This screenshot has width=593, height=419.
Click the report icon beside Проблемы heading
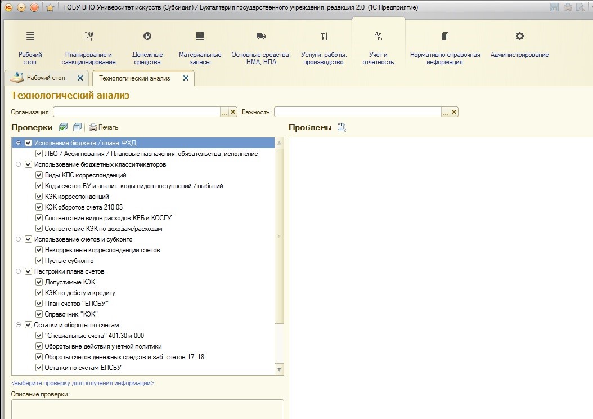pos(342,127)
